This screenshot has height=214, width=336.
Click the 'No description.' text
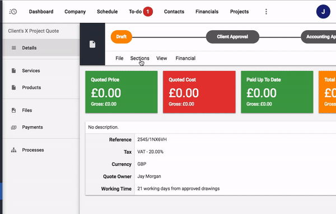click(103, 127)
